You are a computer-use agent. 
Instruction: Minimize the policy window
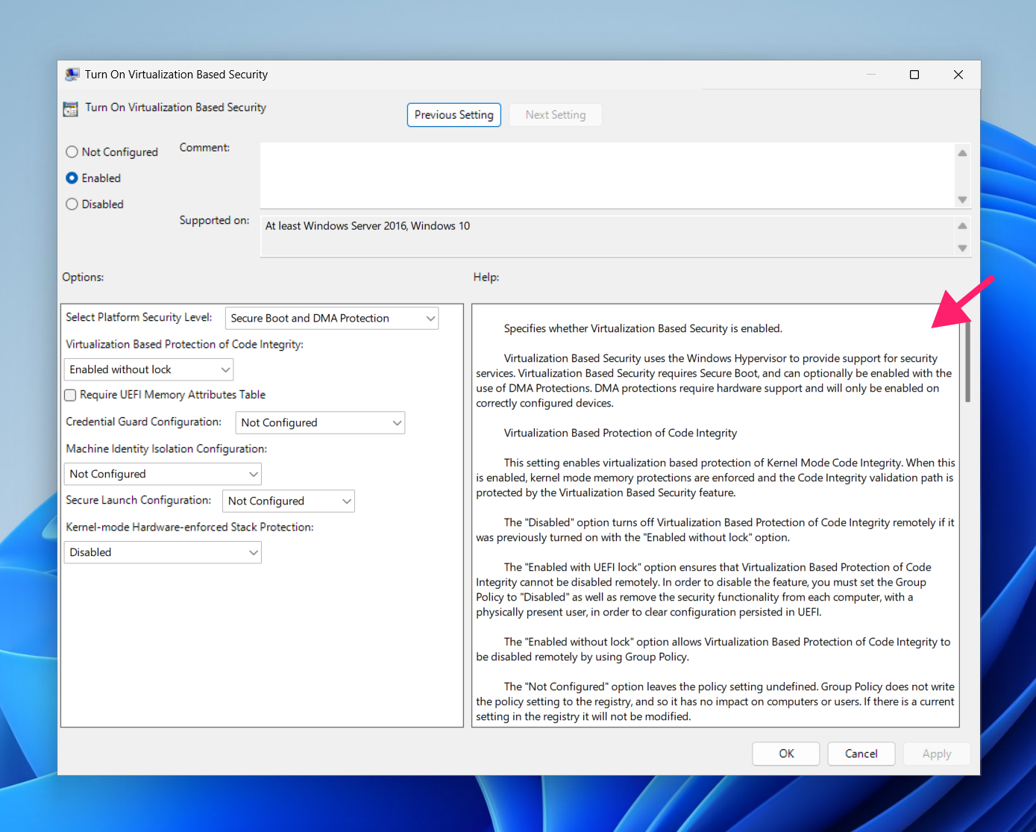click(870, 75)
